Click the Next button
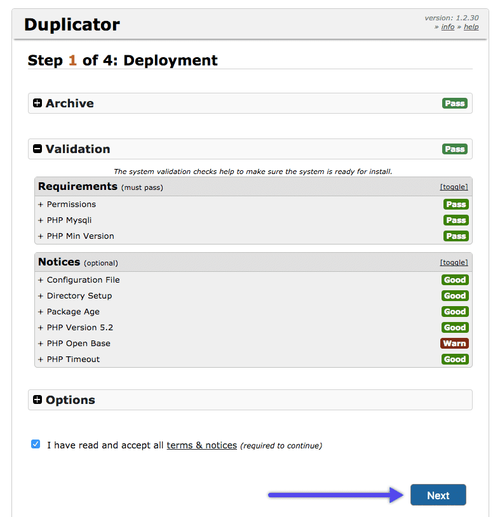This screenshot has height=517, width=500. [x=438, y=495]
